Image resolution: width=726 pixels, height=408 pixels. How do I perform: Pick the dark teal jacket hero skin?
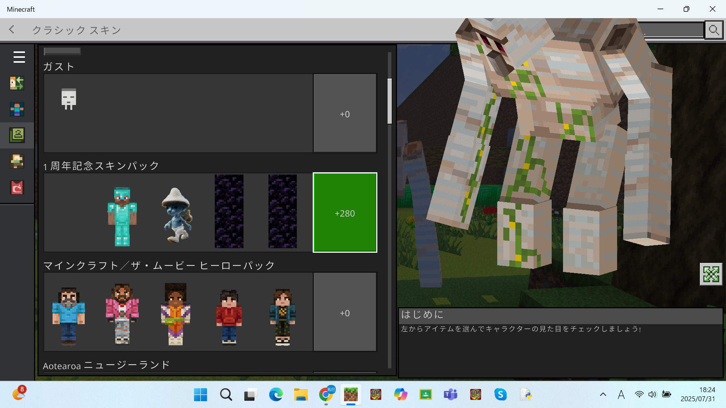coord(283,317)
